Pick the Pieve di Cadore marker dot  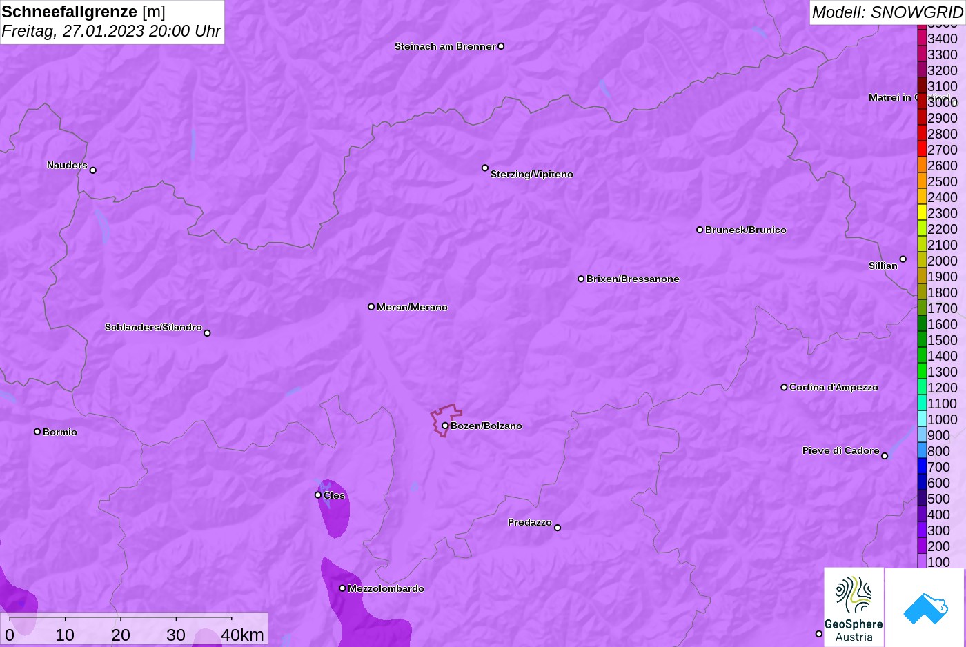(x=885, y=455)
